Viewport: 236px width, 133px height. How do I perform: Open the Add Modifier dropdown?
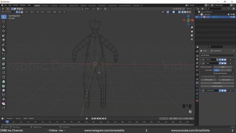click(217, 55)
